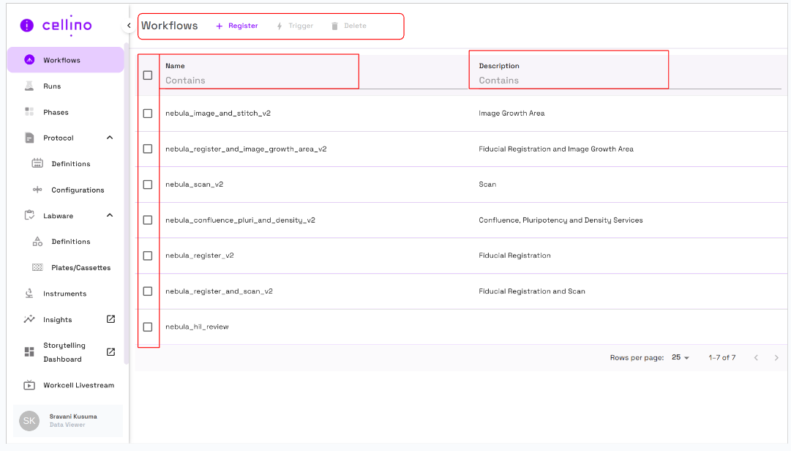The width and height of the screenshot is (791, 451).
Task: Click the Phases grid icon
Action: pos(29,112)
